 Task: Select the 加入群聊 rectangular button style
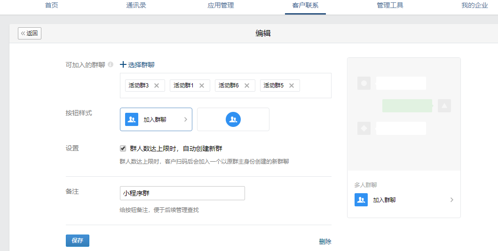pos(156,119)
